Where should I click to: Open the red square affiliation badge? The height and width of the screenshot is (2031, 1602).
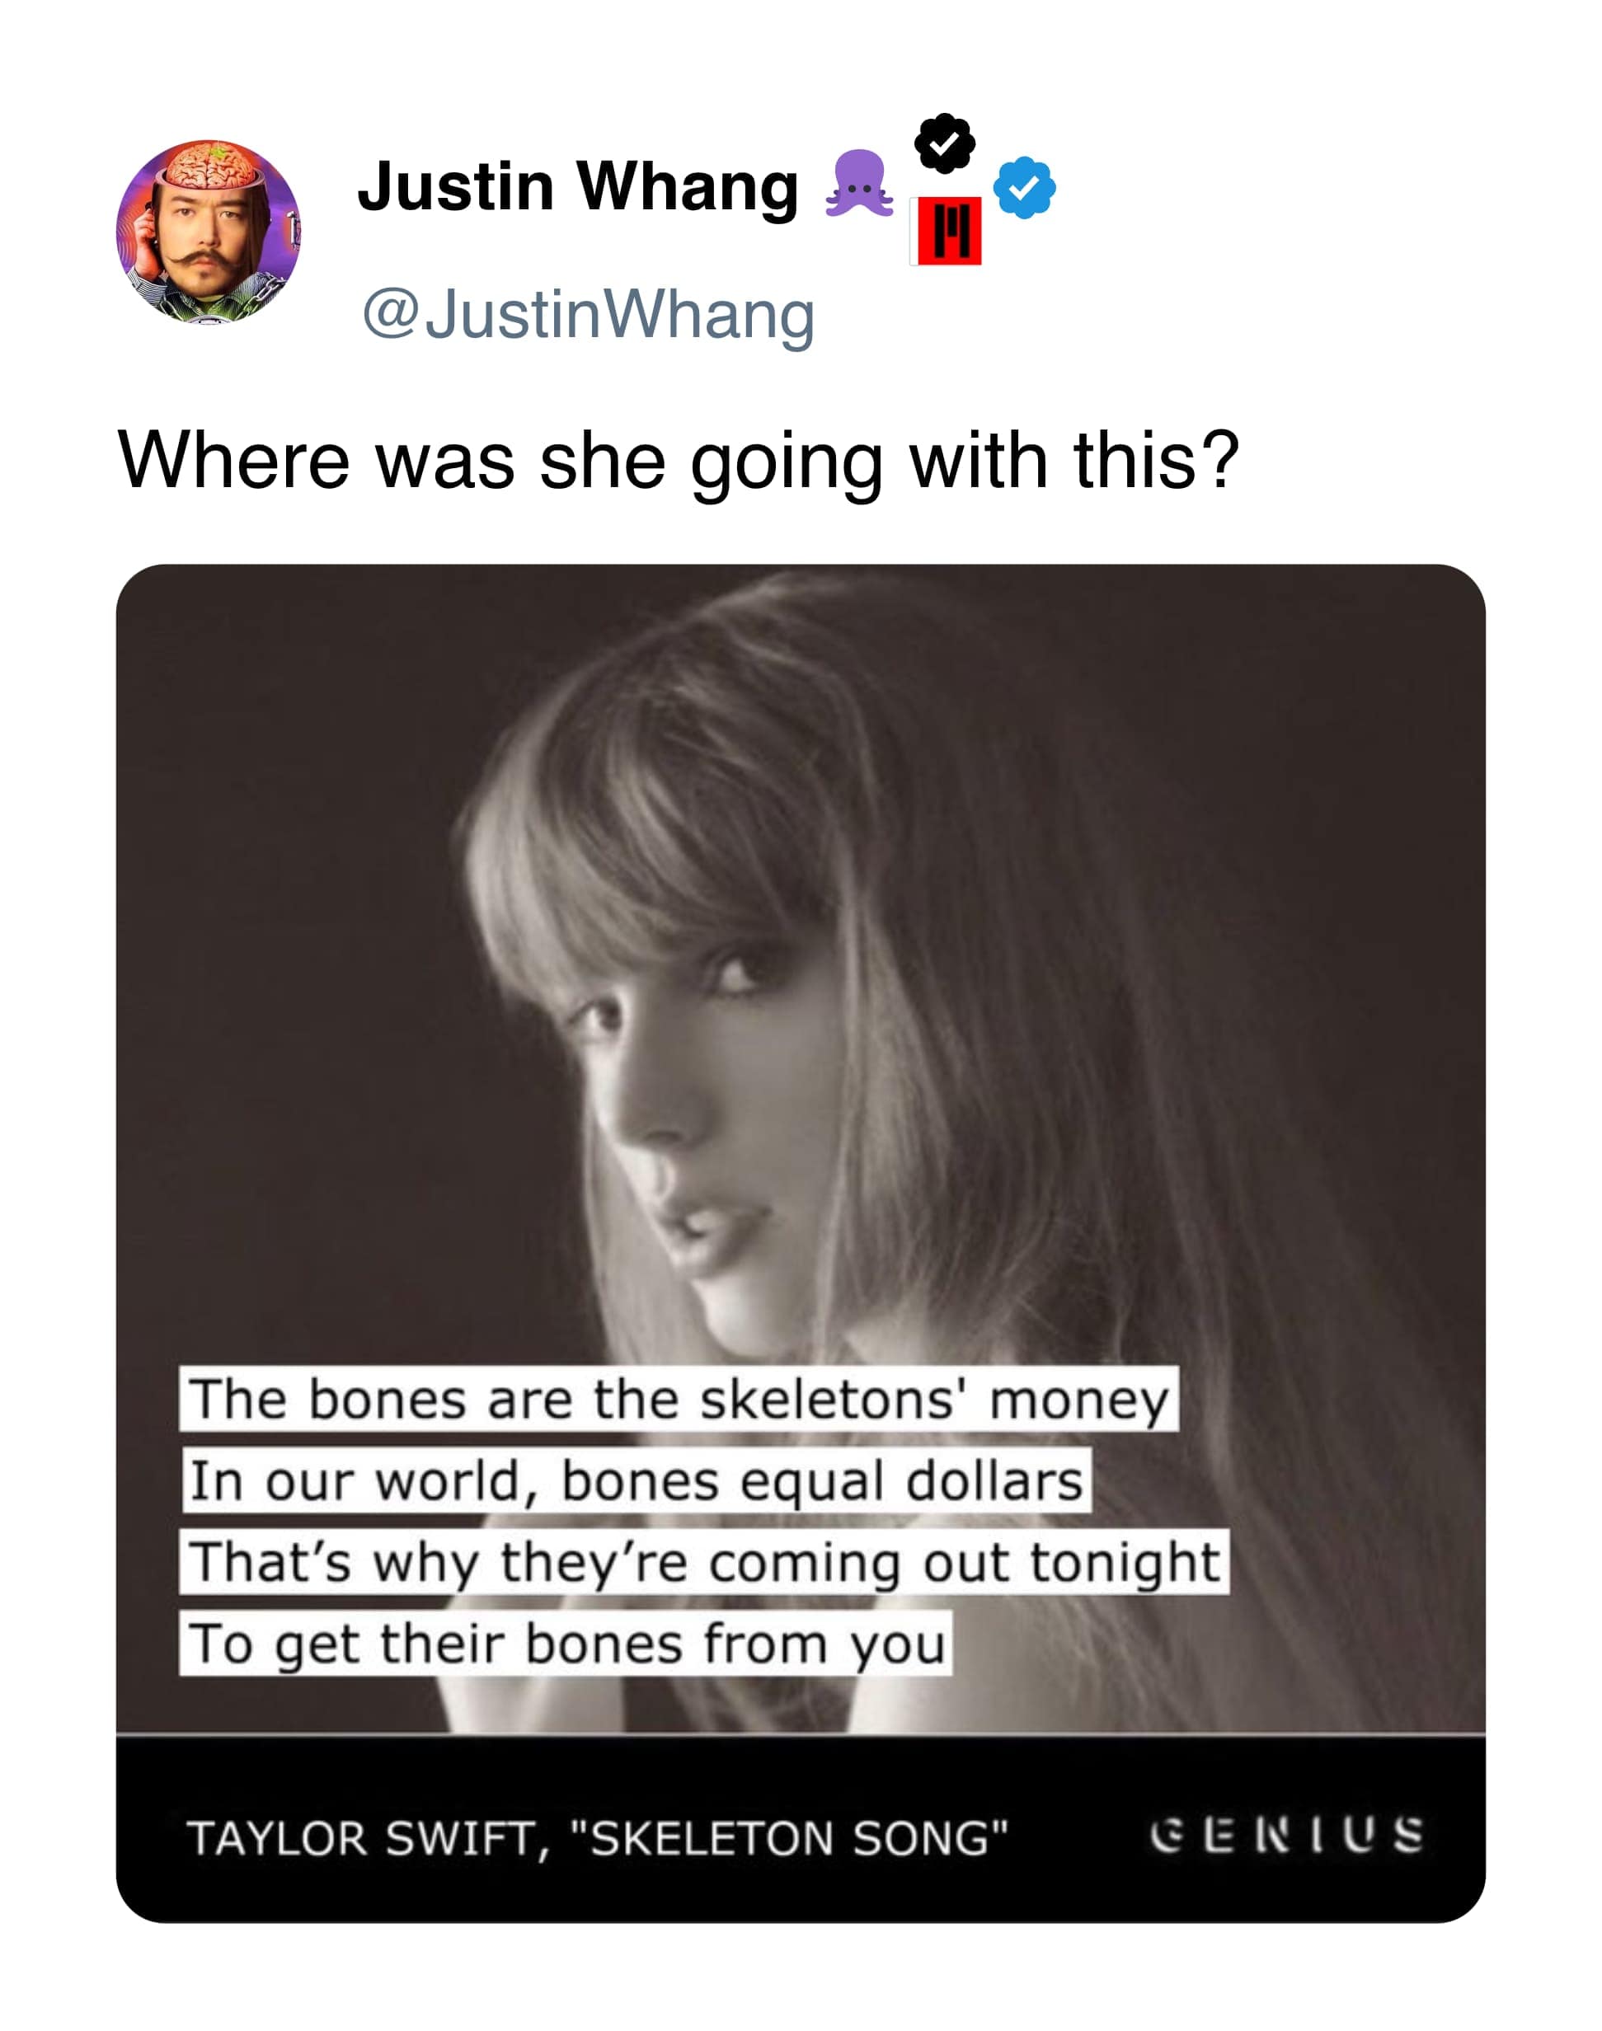click(947, 231)
